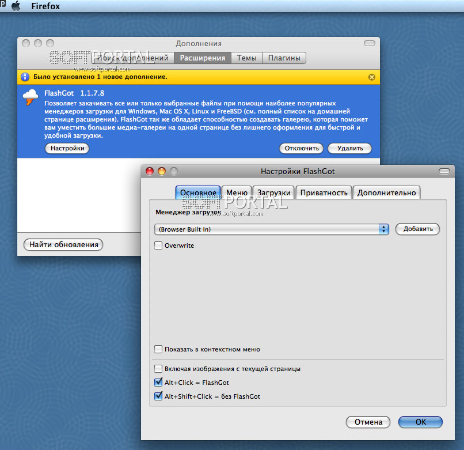
Task: Open the Приватность tab
Action: click(x=324, y=192)
